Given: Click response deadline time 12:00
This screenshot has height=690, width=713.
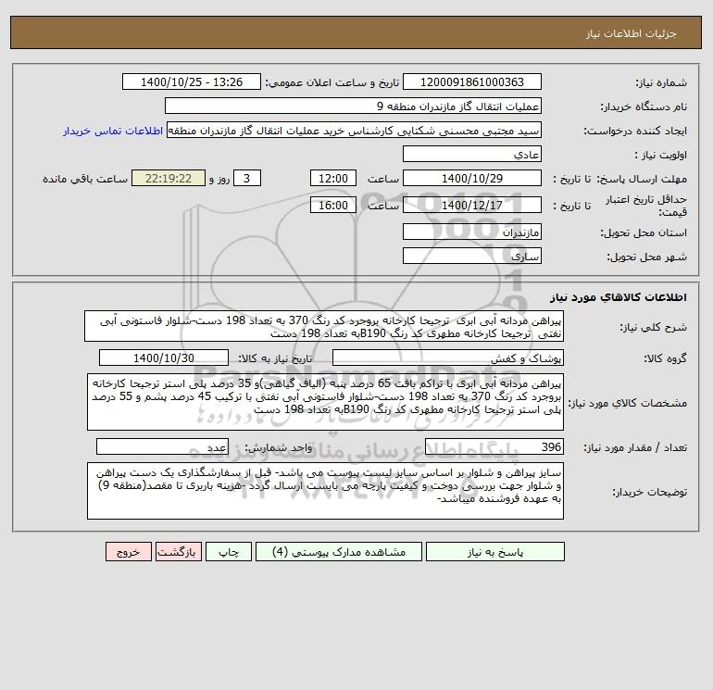Looking at the screenshot, I should [332, 179].
